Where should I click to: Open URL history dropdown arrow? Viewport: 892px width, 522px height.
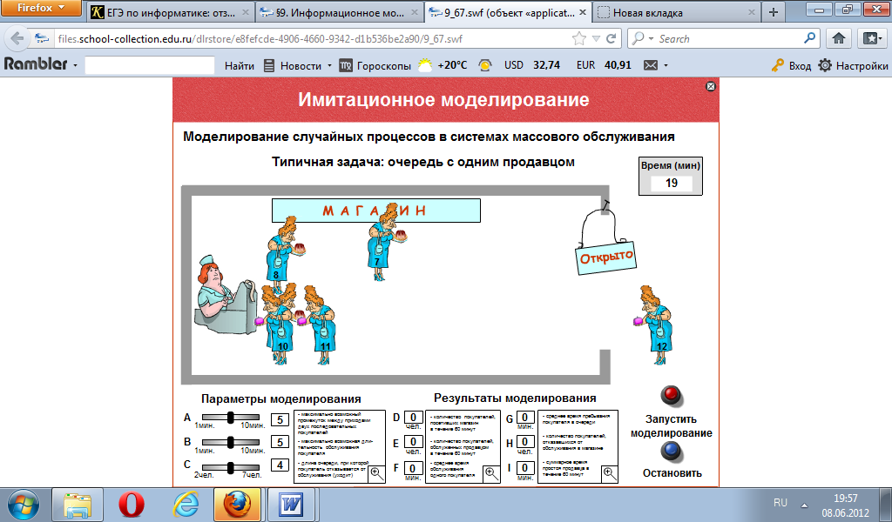[x=596, y=38]
